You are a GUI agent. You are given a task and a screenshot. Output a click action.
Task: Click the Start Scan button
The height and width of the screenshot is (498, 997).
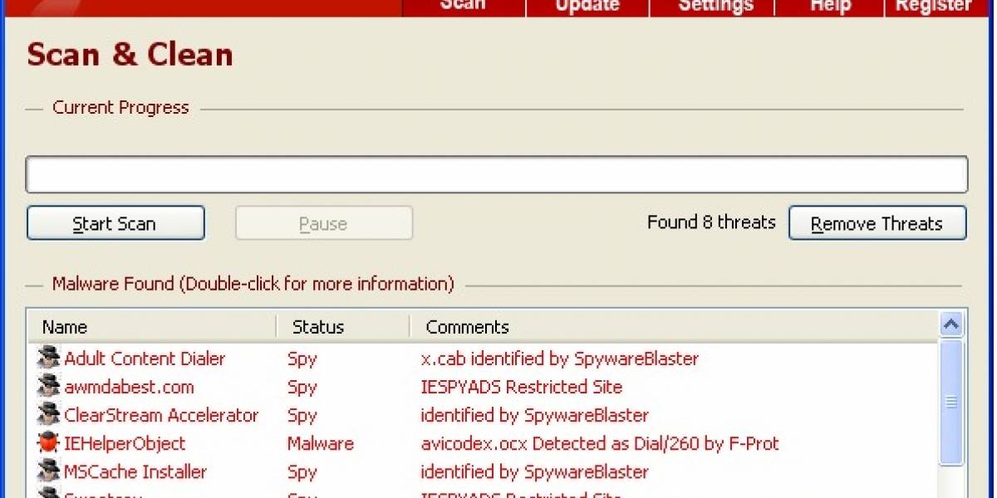115,223
